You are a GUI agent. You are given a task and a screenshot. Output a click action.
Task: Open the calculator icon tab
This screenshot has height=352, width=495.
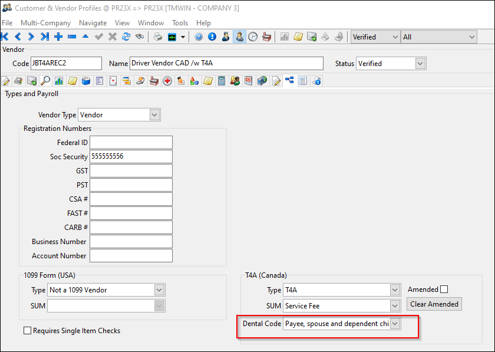point(222,81)
